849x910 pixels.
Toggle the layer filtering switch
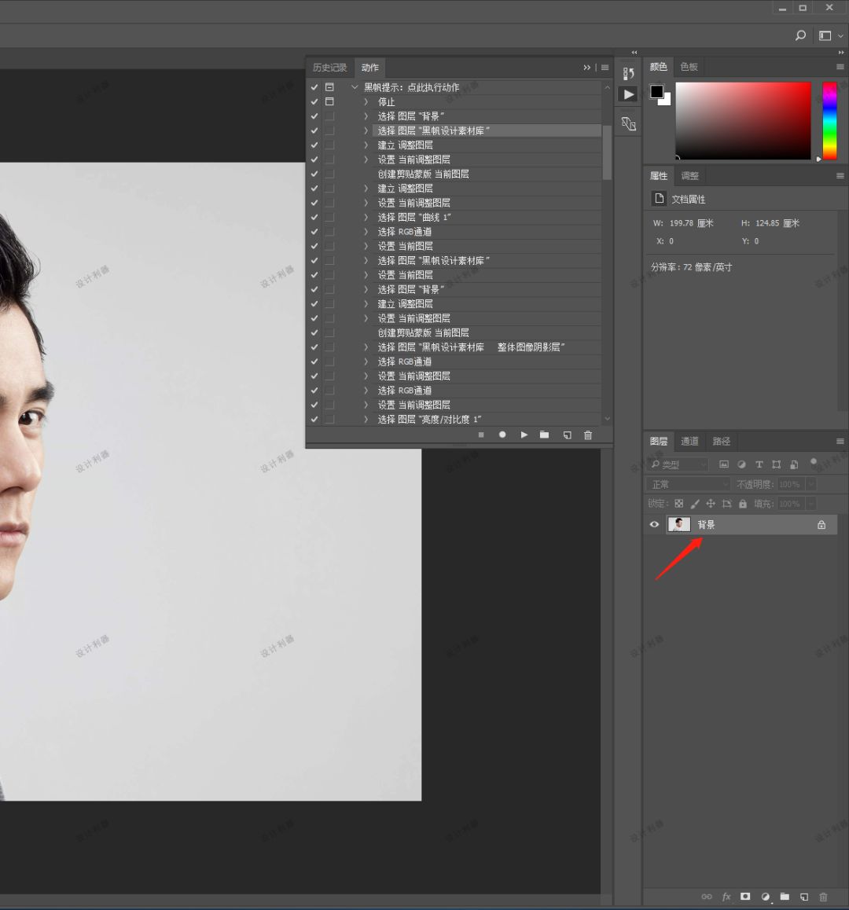(x=814, y=462)
